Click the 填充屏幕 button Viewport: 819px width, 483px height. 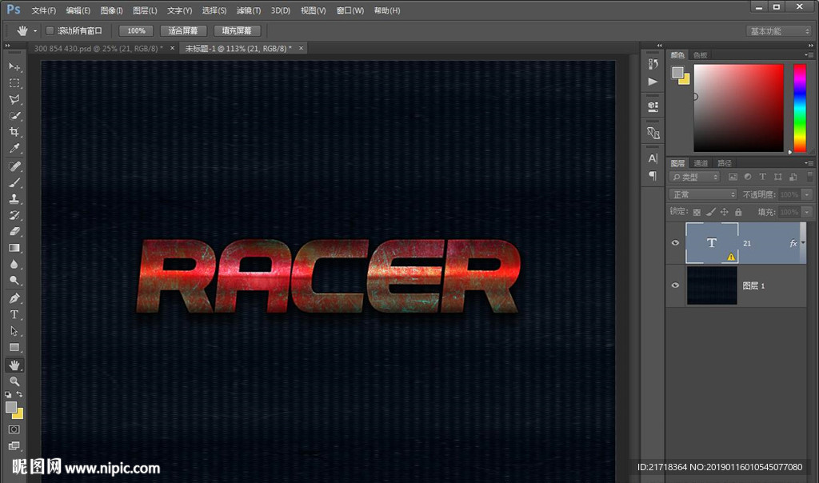[237, 30]
